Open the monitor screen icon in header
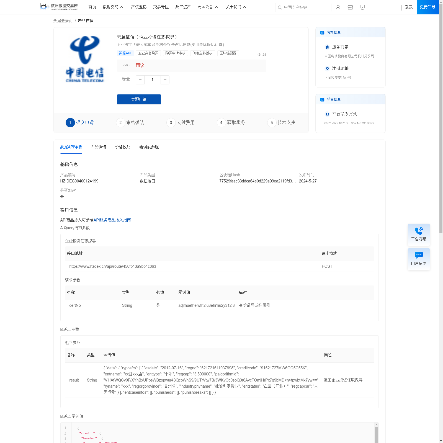 click(362, 7)
